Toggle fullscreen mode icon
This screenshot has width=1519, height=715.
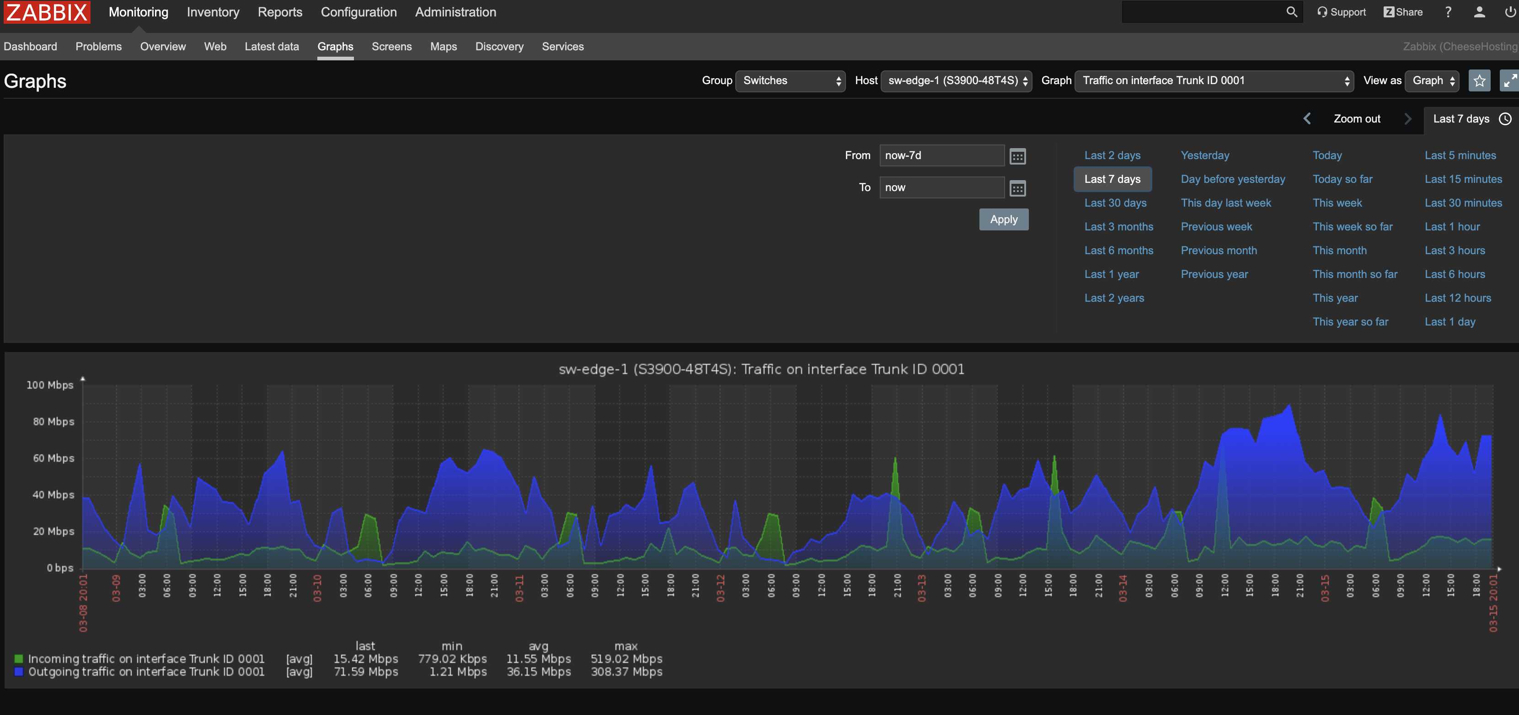1509,81
